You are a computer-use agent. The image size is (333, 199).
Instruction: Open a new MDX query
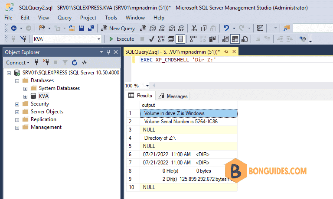(153, 28)
